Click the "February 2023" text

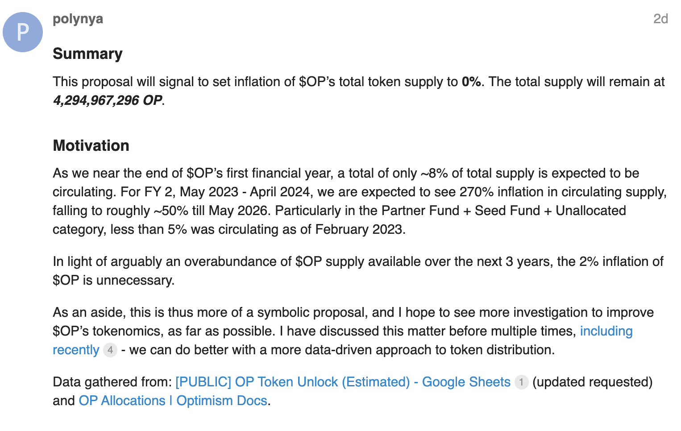[x=359, y=229]
